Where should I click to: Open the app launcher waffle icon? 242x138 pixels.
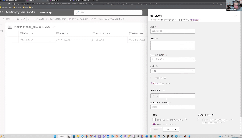point(1,12)
